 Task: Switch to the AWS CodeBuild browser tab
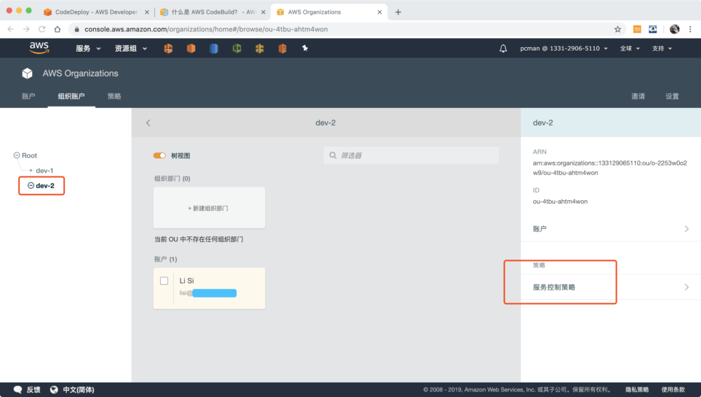[212, 12]
